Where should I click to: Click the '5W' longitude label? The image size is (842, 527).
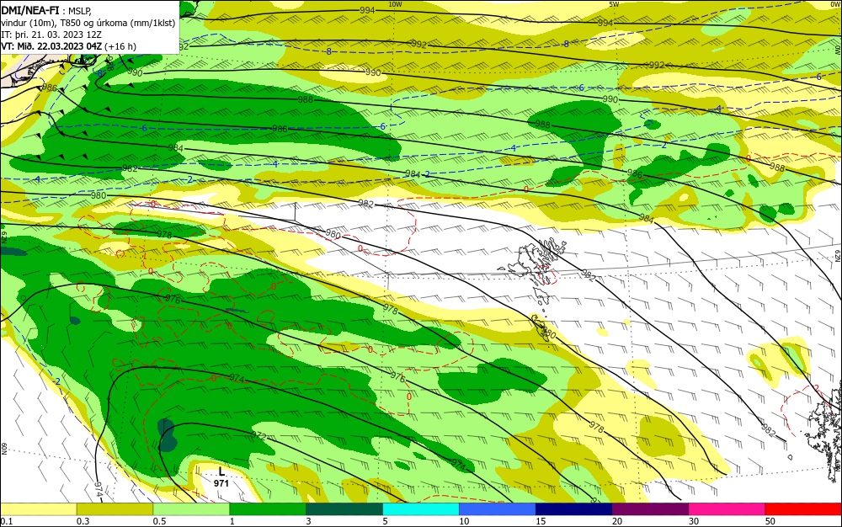(615, 4)
